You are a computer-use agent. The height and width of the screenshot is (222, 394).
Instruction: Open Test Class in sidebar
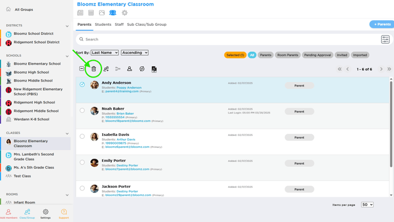pos(22,176)
